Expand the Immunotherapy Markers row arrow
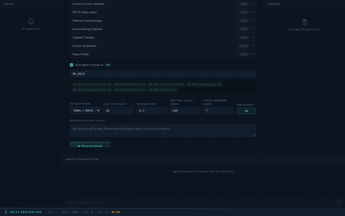345x216 pixels. tap(252, 29)
